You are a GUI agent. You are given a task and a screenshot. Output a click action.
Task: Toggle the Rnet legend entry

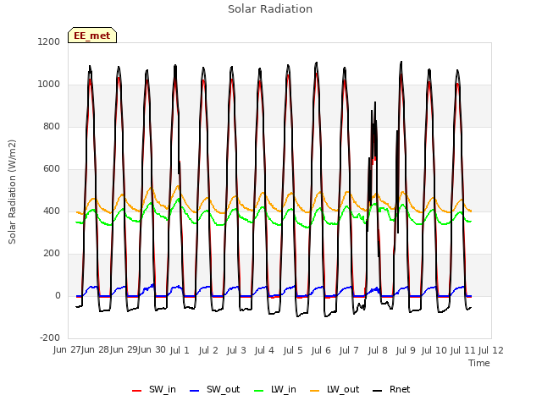click(x=391, y=390)
